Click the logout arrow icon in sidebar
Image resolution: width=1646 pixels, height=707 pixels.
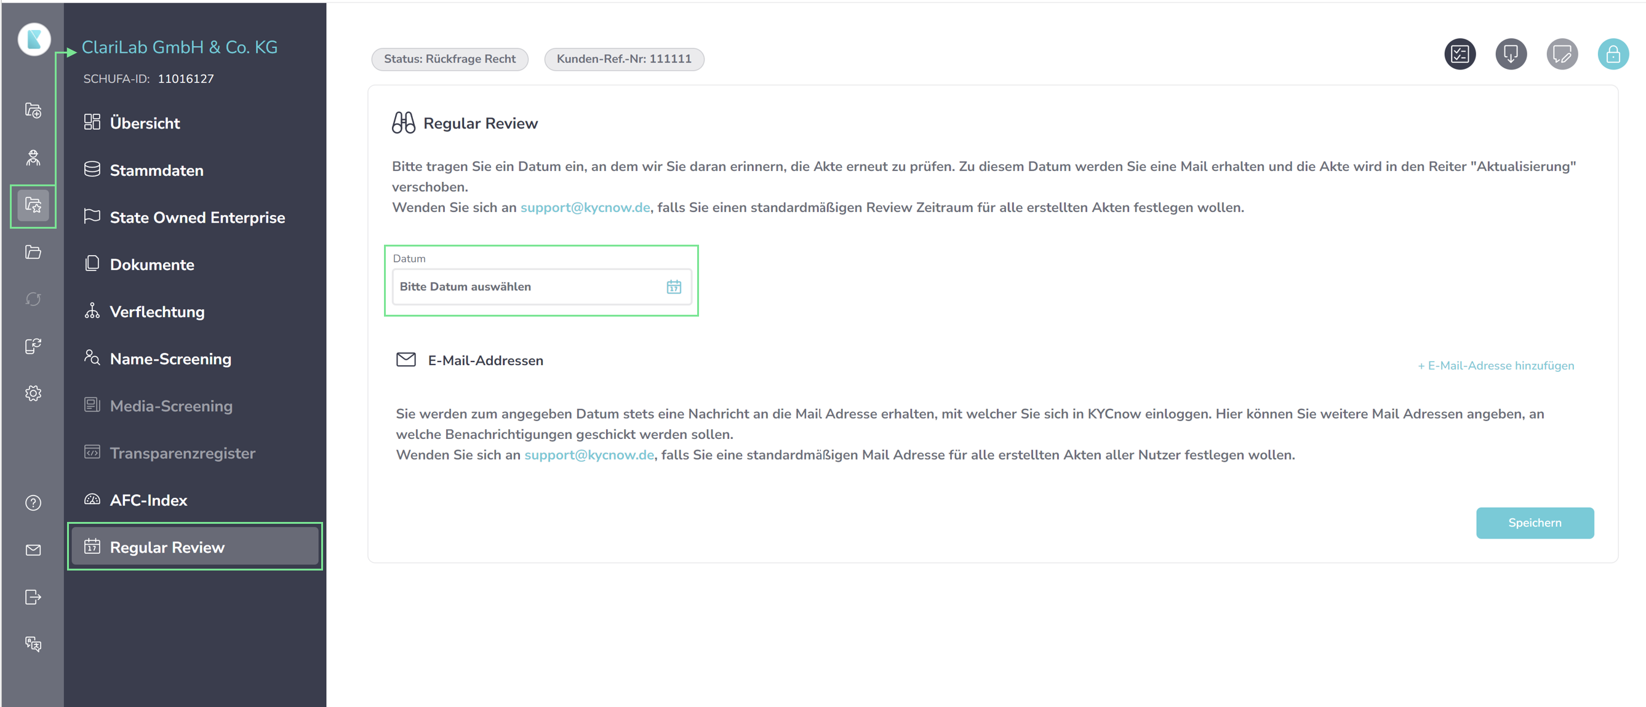[x=33, y=597]
